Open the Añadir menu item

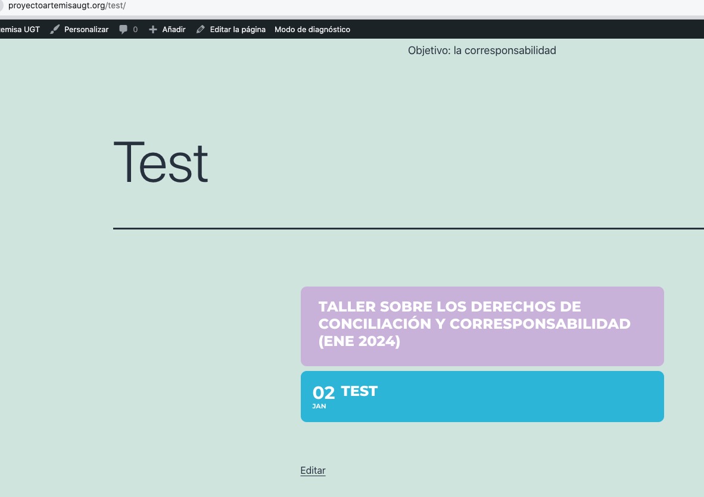click(167, 30)
